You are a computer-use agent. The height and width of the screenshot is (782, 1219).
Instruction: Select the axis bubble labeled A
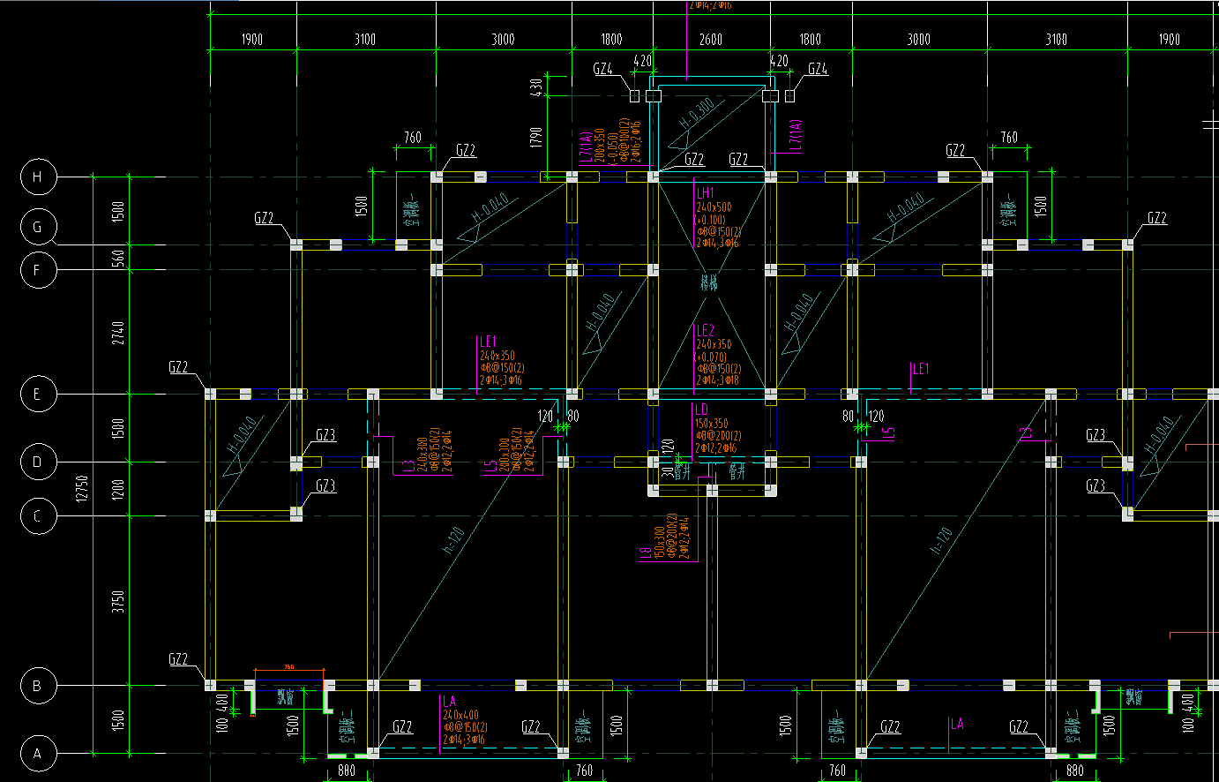point(37,754)
